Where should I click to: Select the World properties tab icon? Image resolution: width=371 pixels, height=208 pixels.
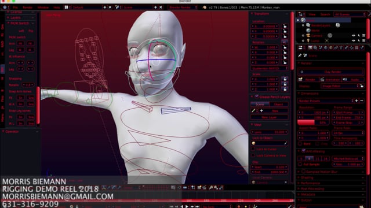pyautogui.click(x=326, y=47)
